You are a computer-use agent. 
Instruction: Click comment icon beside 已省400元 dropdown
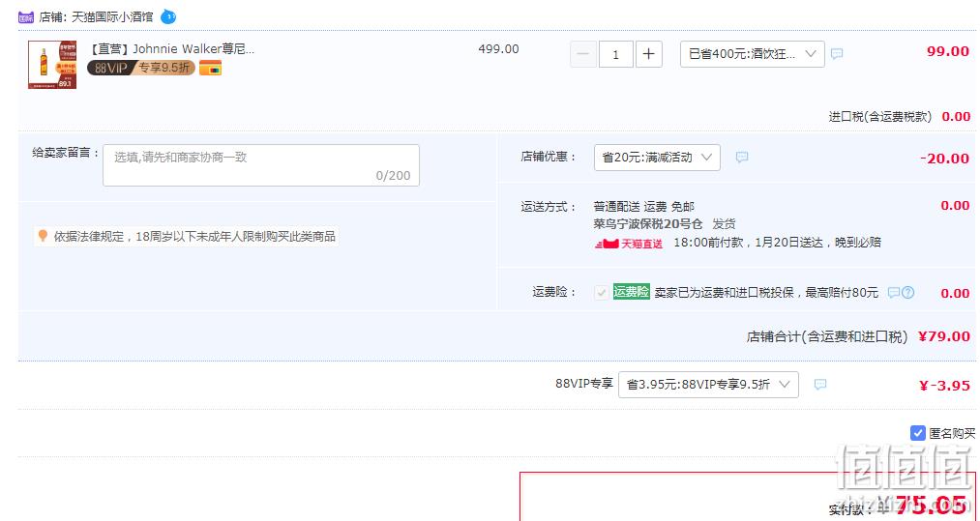pos(837,54)
